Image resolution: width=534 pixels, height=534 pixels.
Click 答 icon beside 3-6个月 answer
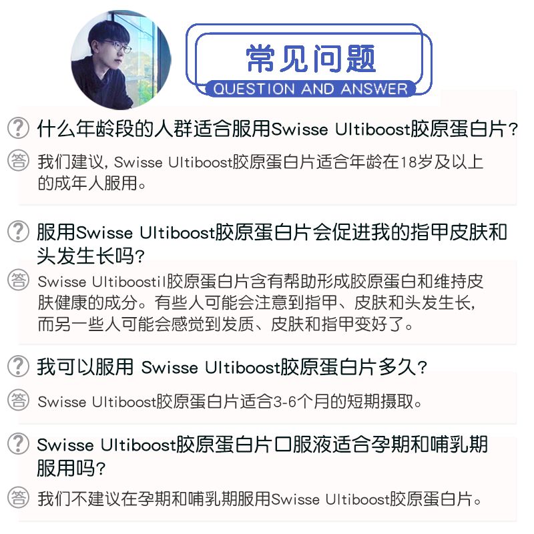tap(19, 399)
